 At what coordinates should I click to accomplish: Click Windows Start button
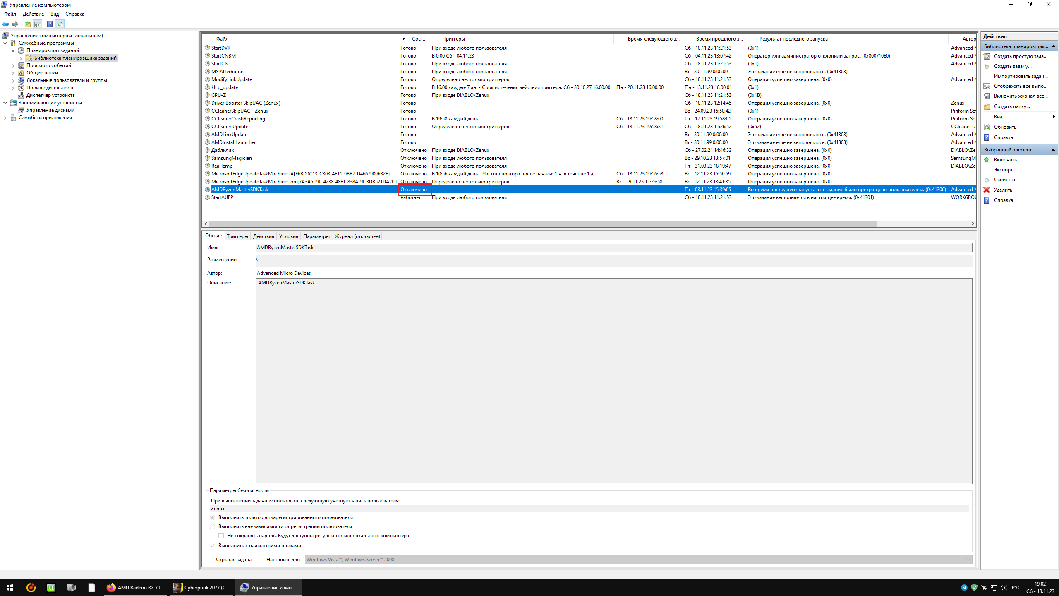point(10,587)
